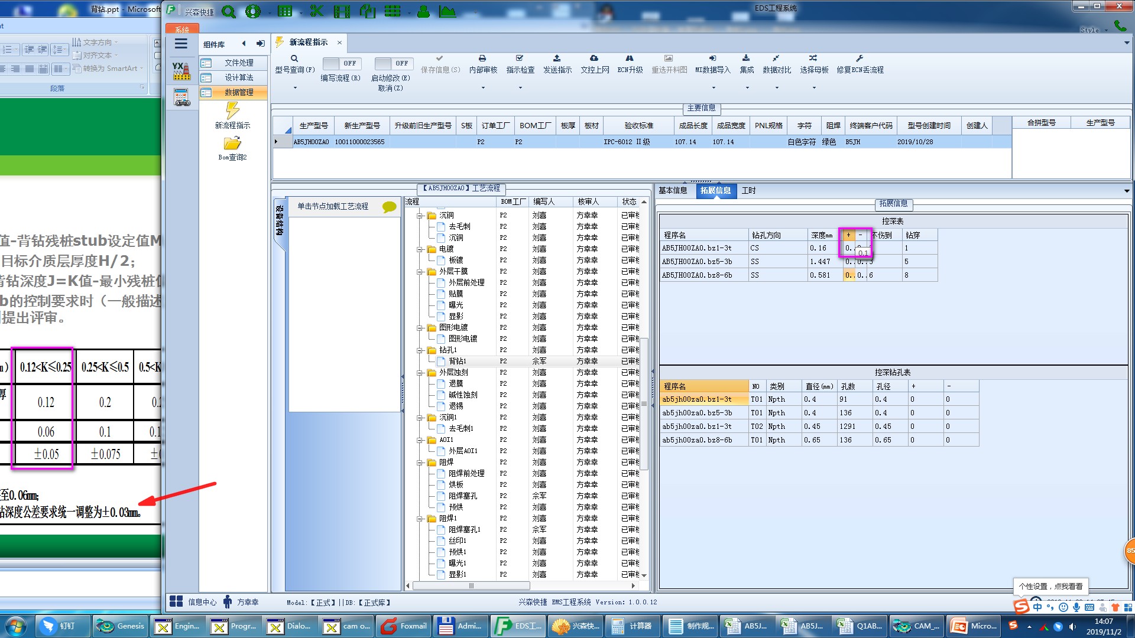Click the 内部审核 printer icon
The width and height of the screenshot is (1135, 638).
[x=482, y=58]
